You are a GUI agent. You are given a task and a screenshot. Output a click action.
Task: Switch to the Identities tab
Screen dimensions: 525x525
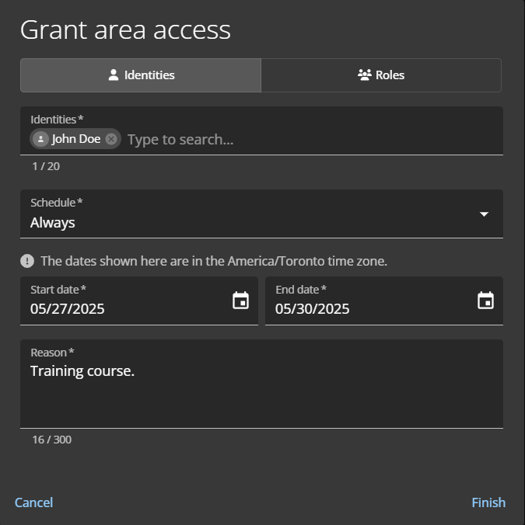[x=141, y=75]
